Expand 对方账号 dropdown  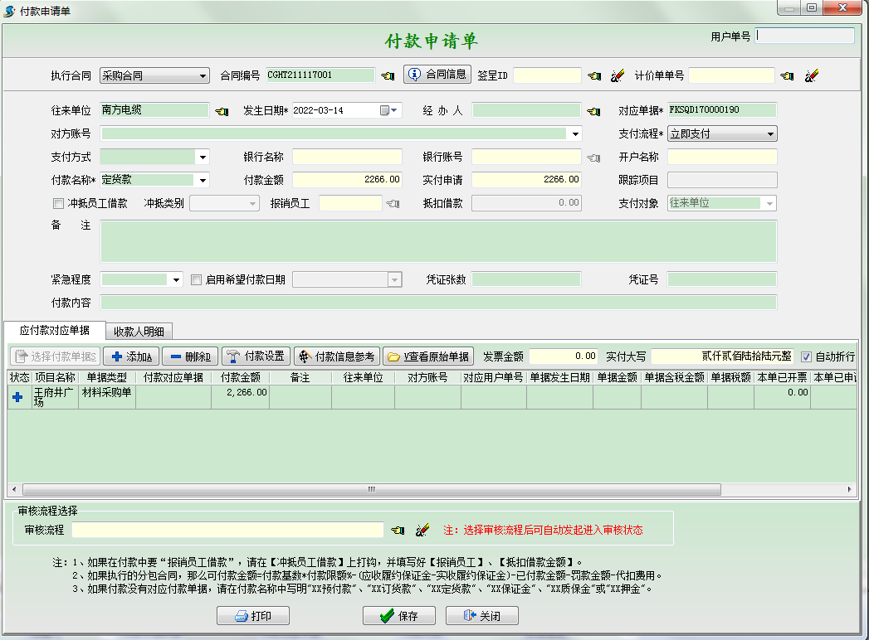point(575,133)
